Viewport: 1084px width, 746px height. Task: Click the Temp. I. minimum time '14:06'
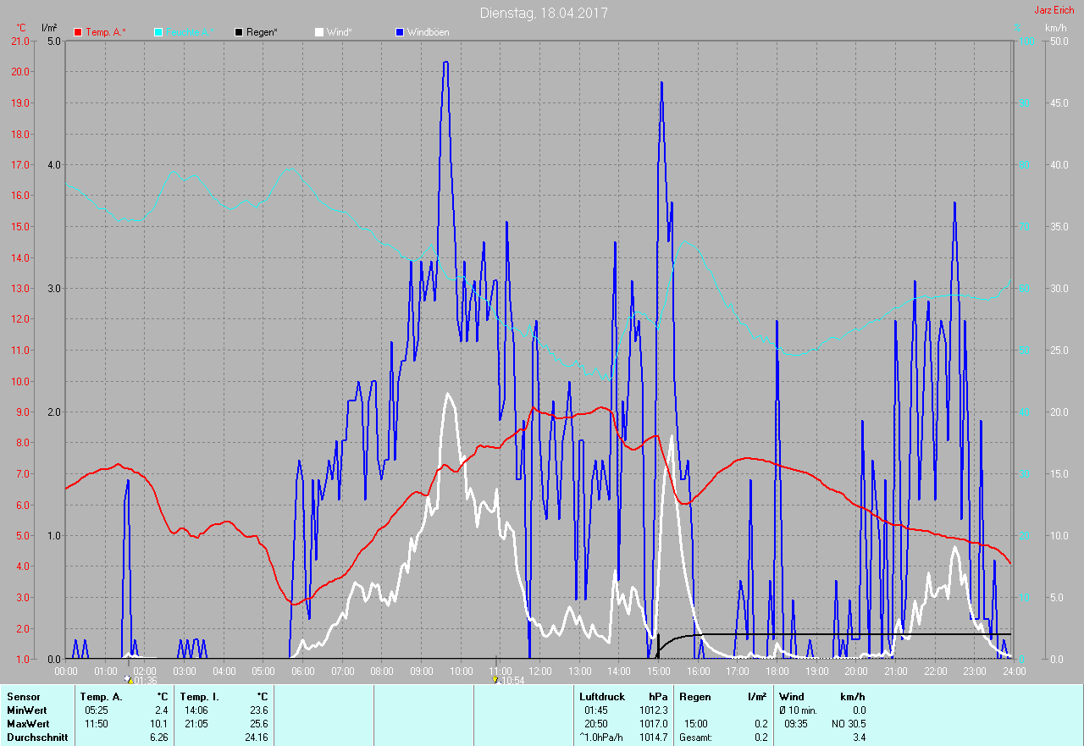pos(196,710)
